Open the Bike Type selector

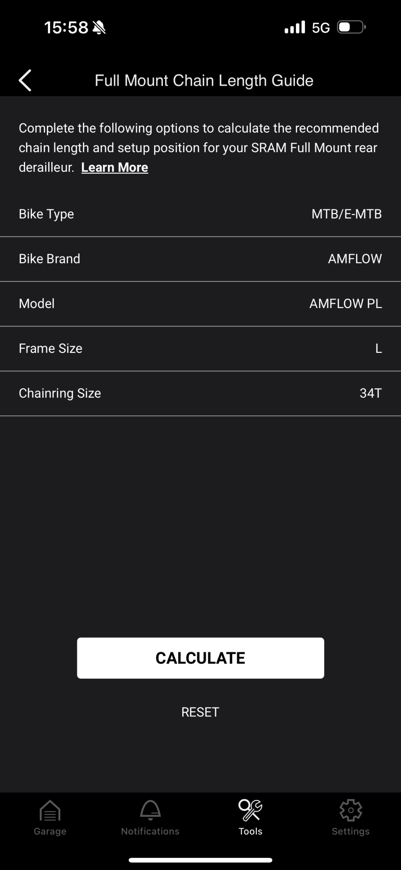(x=200, y=214)
